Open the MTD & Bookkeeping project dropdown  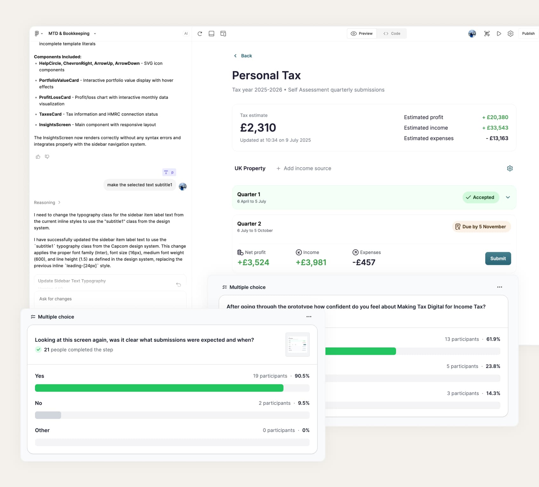click(x=94, y=33)
